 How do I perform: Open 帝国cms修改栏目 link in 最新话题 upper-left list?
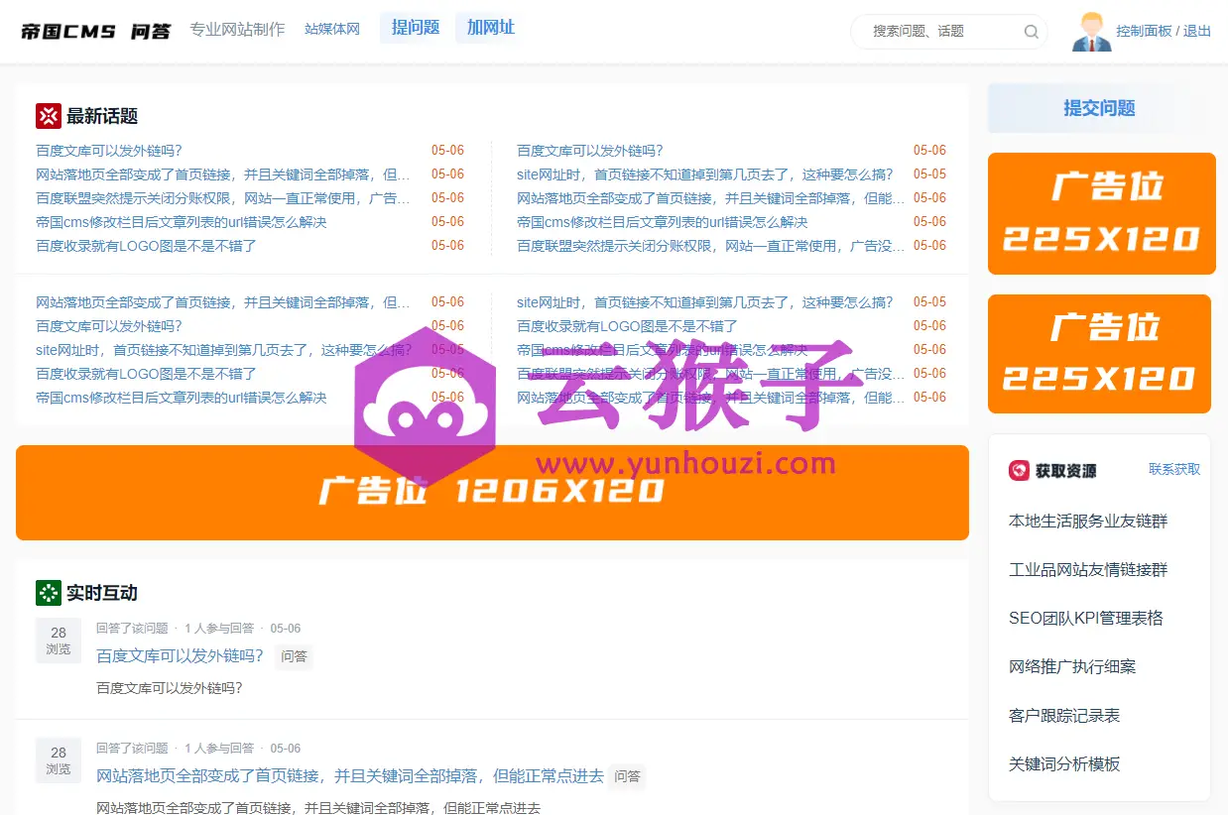pyautogui.click(x=182, y=222)
